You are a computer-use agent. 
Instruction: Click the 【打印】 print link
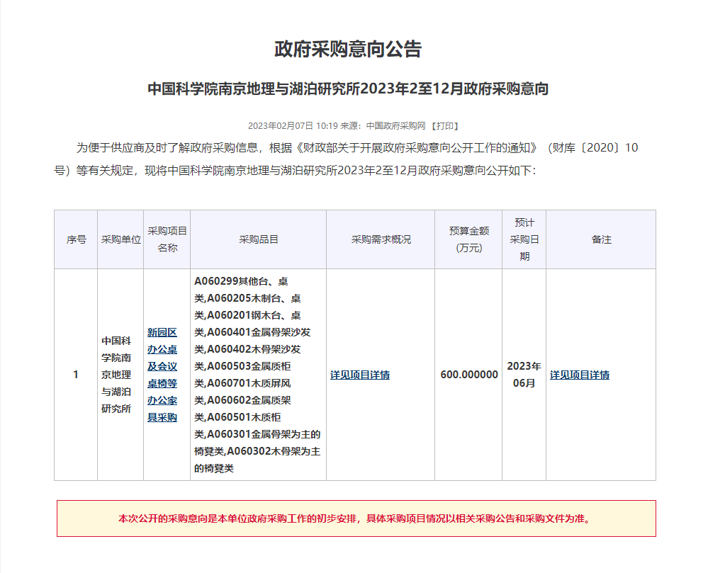445,126
